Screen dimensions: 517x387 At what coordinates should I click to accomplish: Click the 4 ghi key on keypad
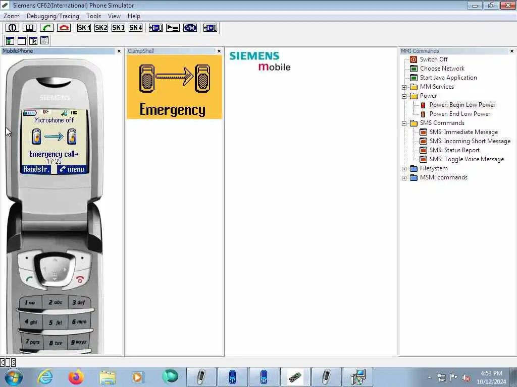[x=31, y=321]
